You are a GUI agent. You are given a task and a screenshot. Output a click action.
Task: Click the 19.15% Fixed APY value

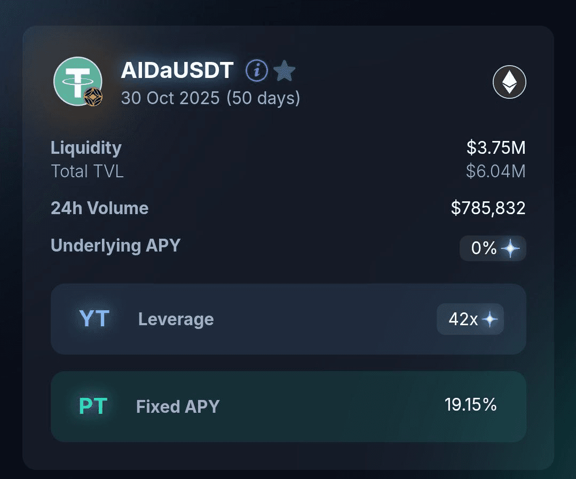click(471, 404)
